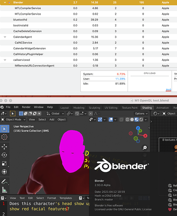This screenshot has height=216, width=177.
Task: Select the Transform tool
Action: [x=4, y=172]
